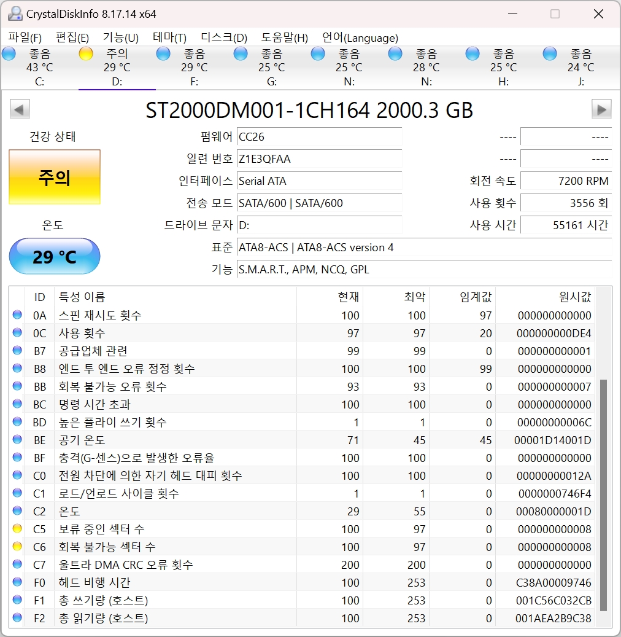
Task: Click the drive letter field D:
Action: click(320, 225)
